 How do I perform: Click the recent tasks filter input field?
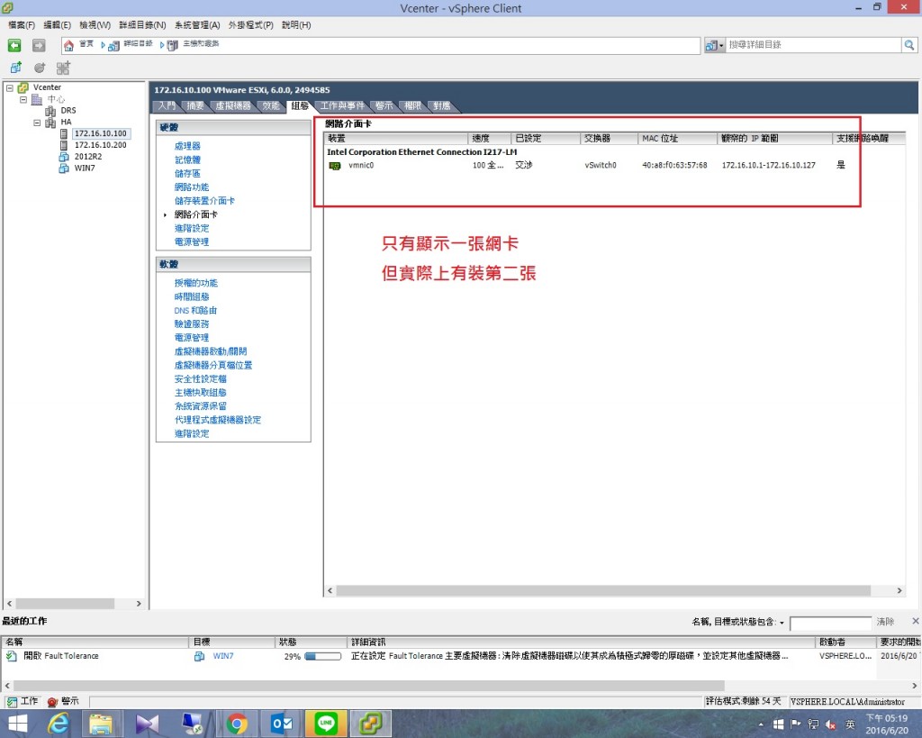(x=830, y=624)
